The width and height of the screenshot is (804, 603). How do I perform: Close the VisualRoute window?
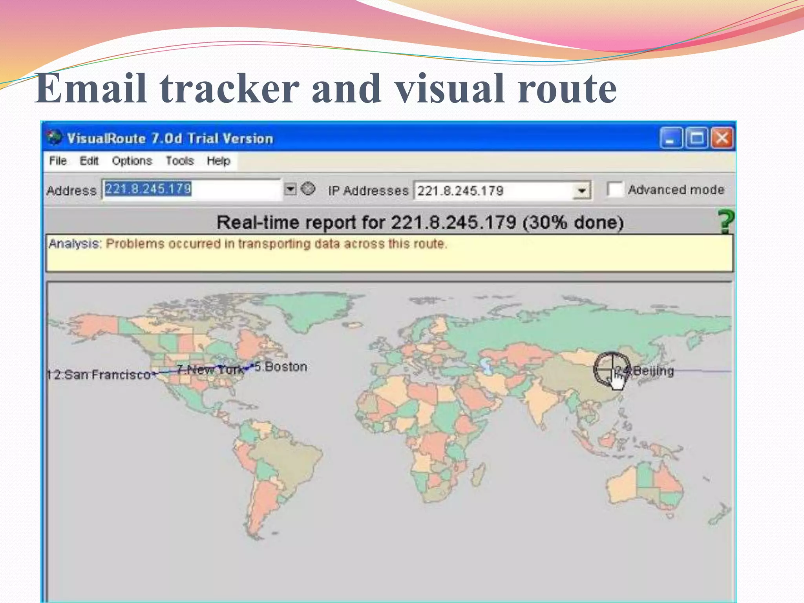tap(722, 138)
